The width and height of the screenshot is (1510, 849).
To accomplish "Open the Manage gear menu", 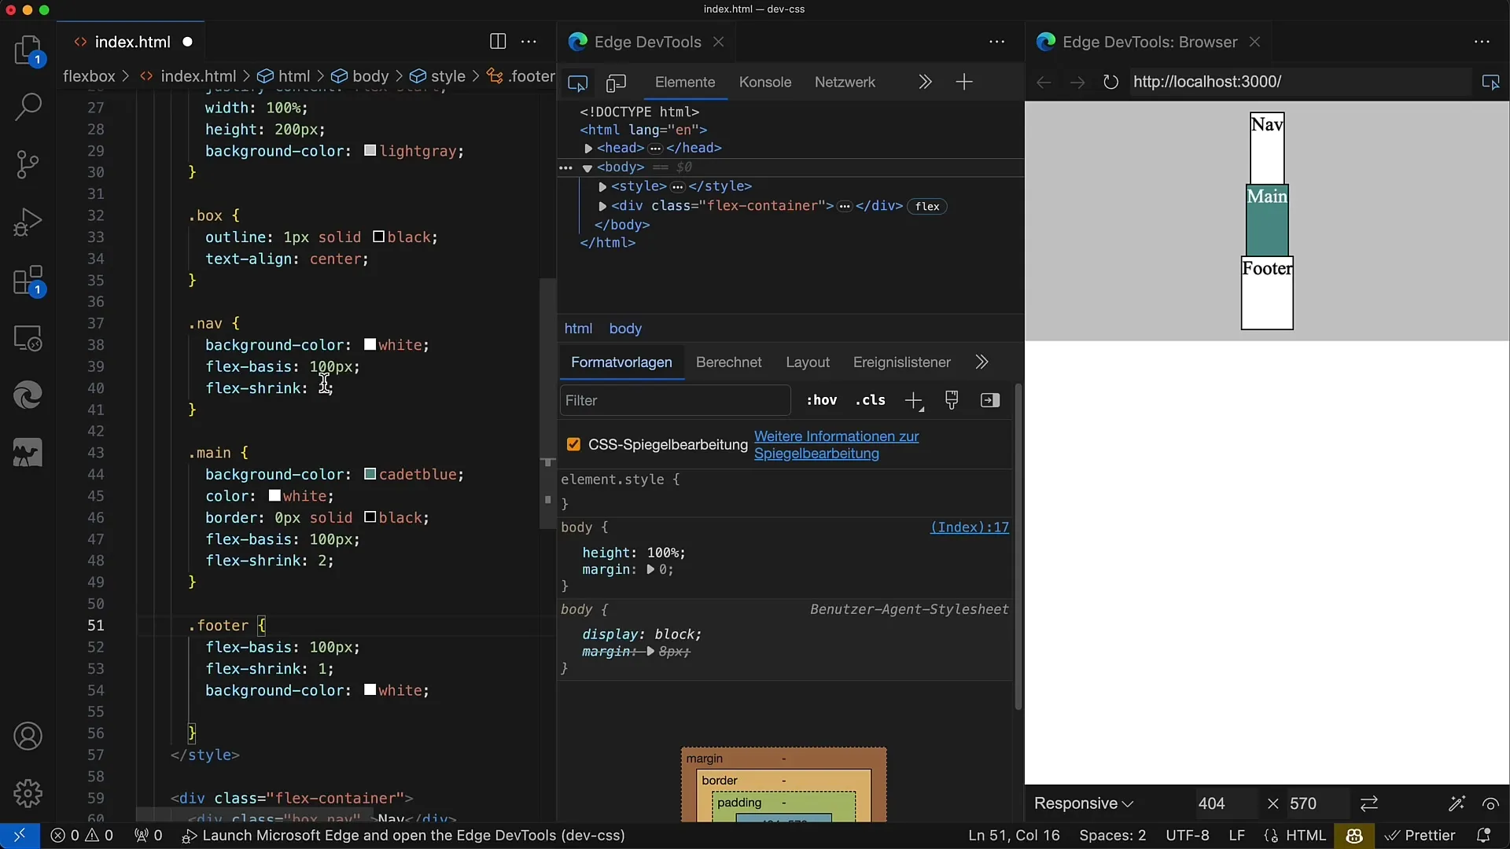I will click(28, 793).
